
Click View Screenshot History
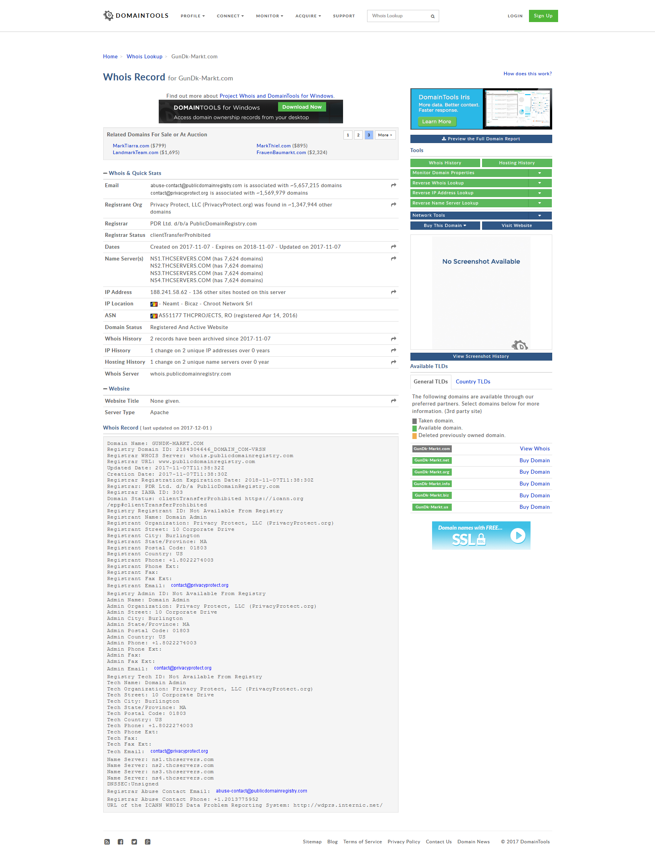pos(481,356)
